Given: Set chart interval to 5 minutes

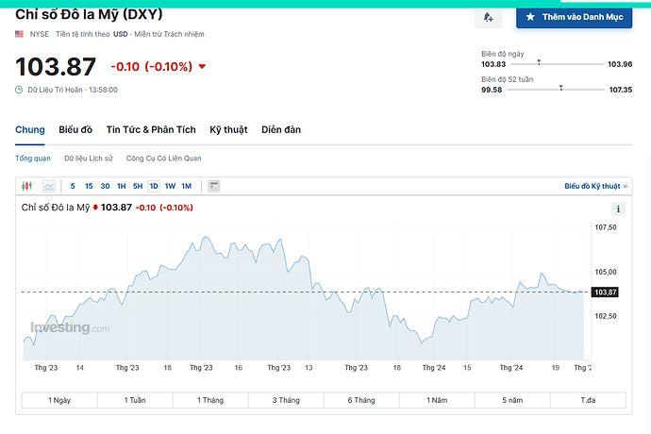Looking at the screenshot, I should click(73, 186).
